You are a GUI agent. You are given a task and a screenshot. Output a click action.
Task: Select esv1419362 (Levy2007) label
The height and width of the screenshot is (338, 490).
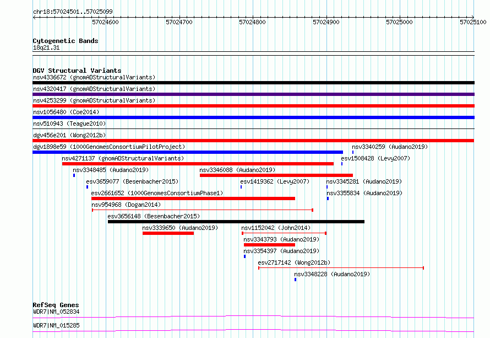tap(275, 181)
